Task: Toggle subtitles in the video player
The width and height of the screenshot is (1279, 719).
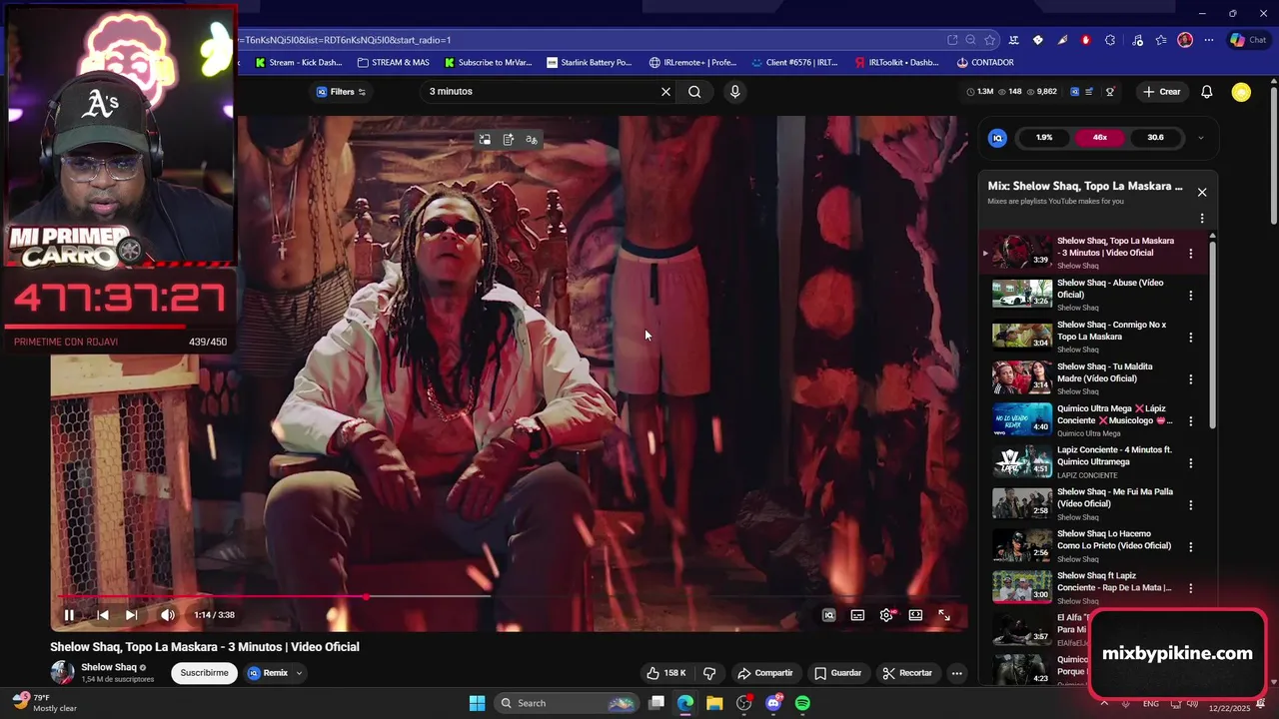Action: click(x=857, y=615)
